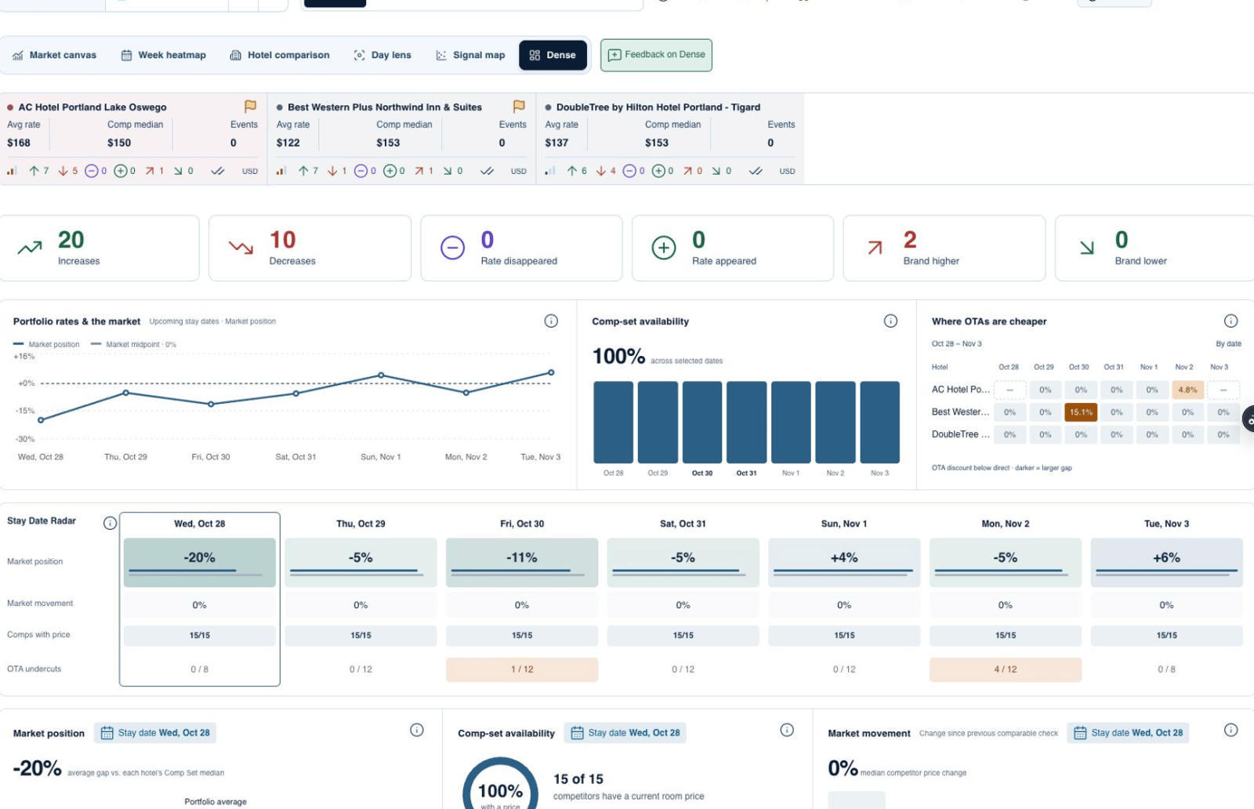Switch to Week heatmap view
This screenshot has width=1254, height=809.
coord(164,55)
